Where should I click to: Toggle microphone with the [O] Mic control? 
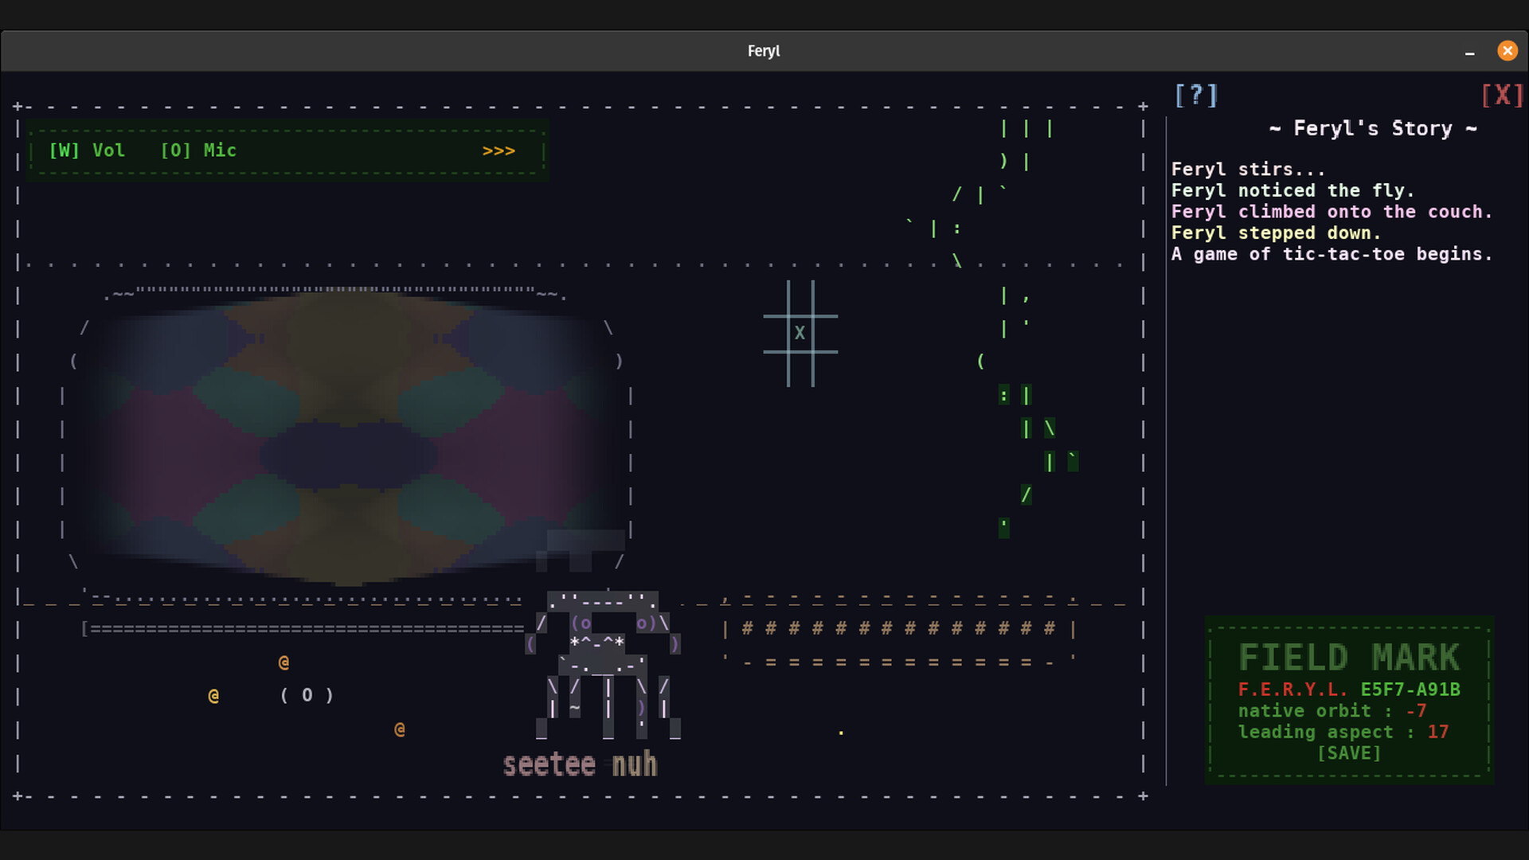click(198, 150)
